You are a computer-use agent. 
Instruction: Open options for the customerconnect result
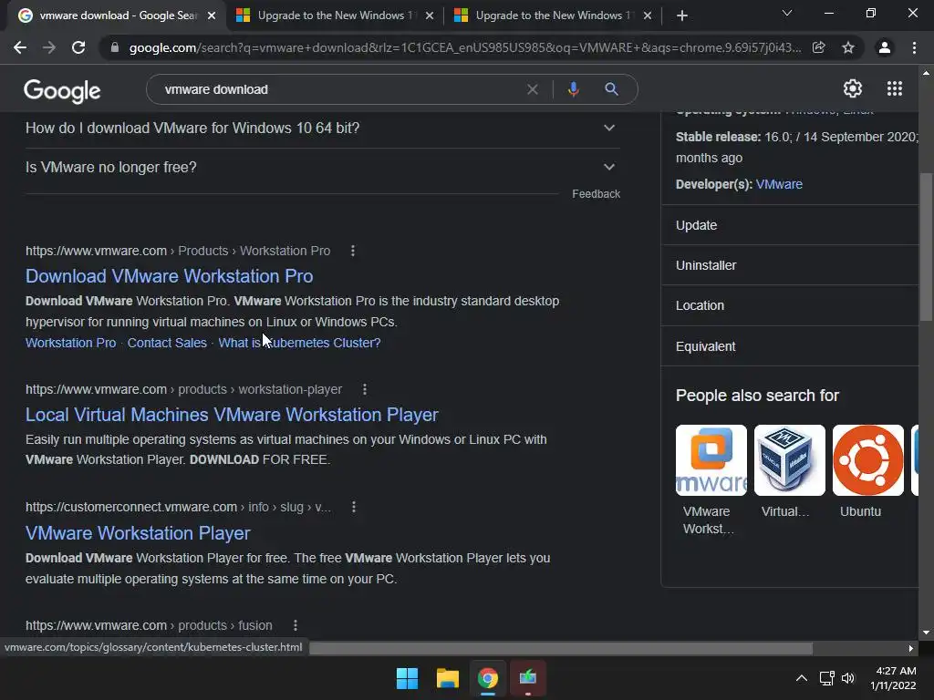point(354,507)
